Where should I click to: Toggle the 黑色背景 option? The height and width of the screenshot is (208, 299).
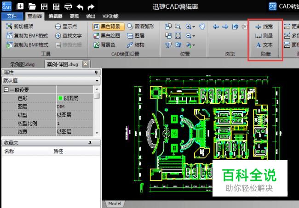click(x=108, y=27)
